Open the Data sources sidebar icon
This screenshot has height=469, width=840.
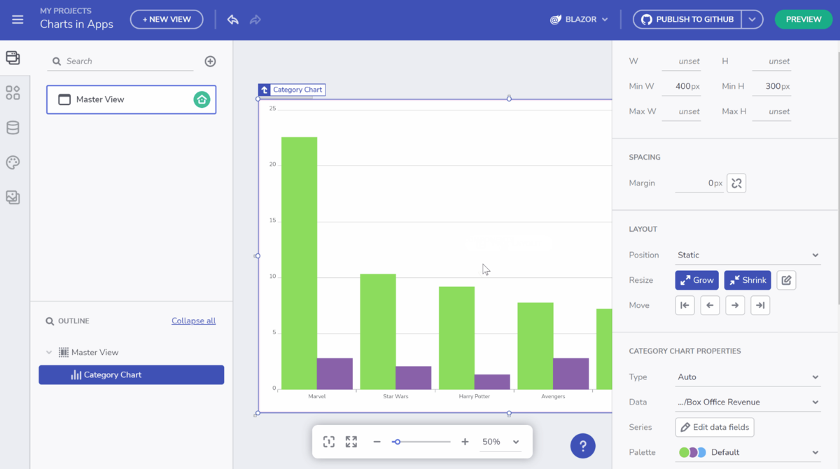click(13, 127)
